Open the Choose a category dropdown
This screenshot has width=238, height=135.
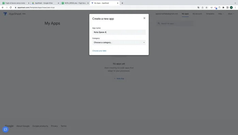119,43
